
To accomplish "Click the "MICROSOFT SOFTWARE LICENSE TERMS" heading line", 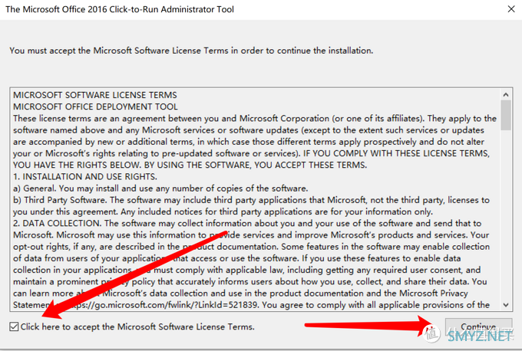I will click(95, 95).
